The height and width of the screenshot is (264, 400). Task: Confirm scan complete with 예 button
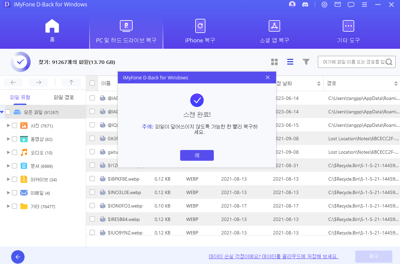pyautogui.click(x=197, y=155)
